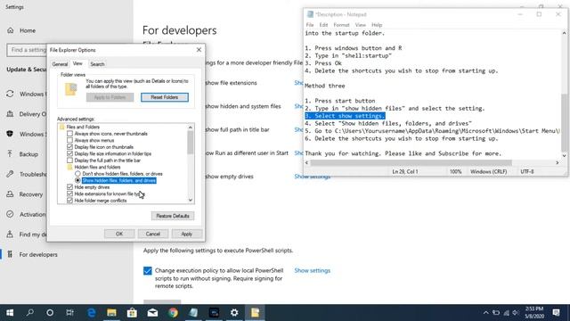570x321 pixels.
Task: Launch Microsoft Edge from taskbar
Action: 91,313
